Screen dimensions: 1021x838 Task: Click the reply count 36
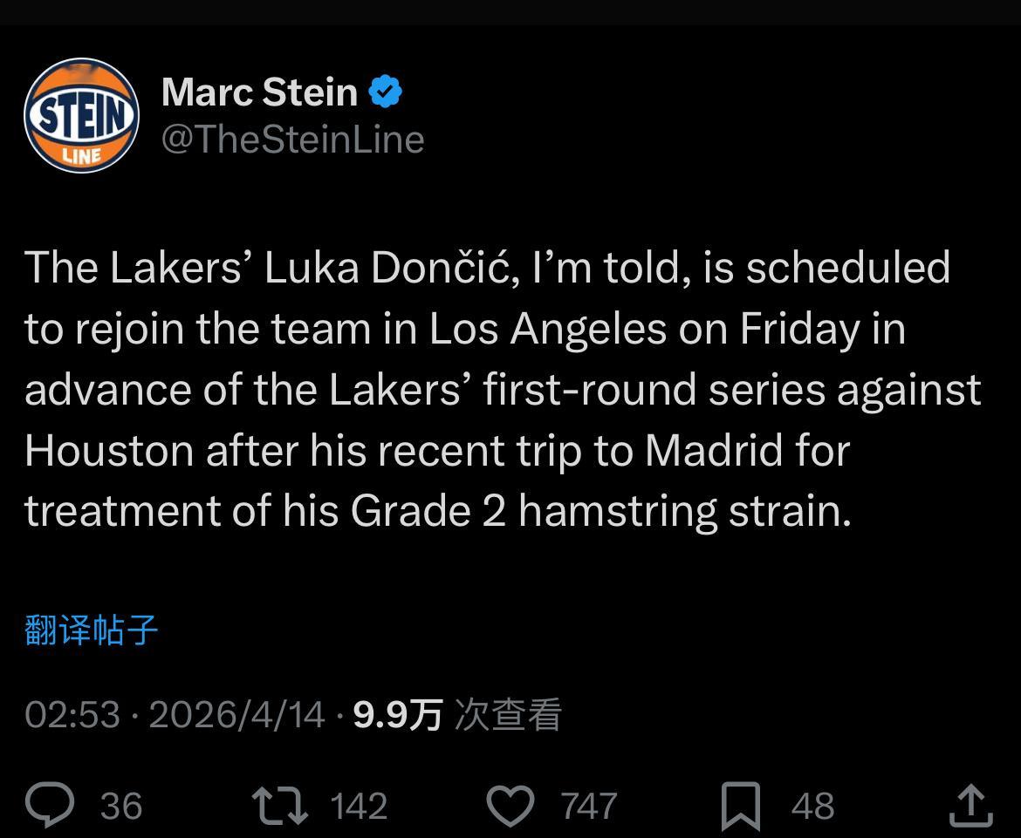tap(120, 806)
